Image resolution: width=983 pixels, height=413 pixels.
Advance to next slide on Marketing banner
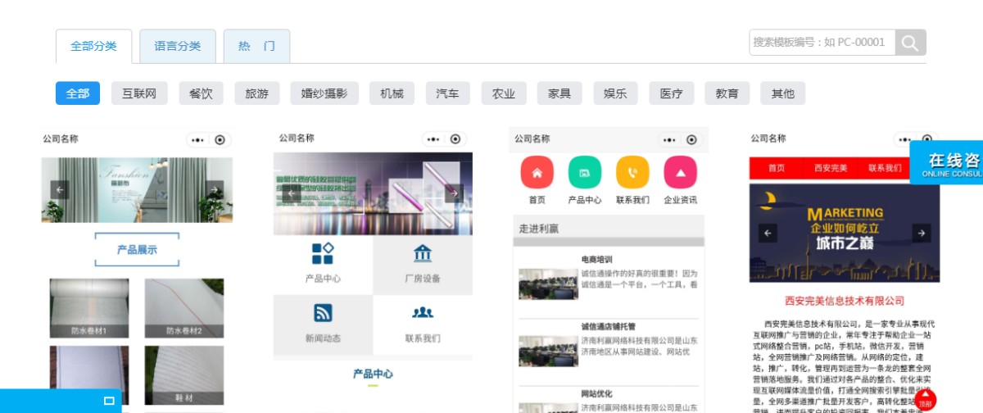(922, 234)
